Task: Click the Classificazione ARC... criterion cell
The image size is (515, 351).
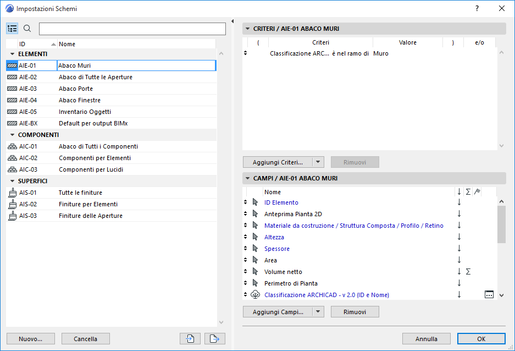Action: point(299,53)
